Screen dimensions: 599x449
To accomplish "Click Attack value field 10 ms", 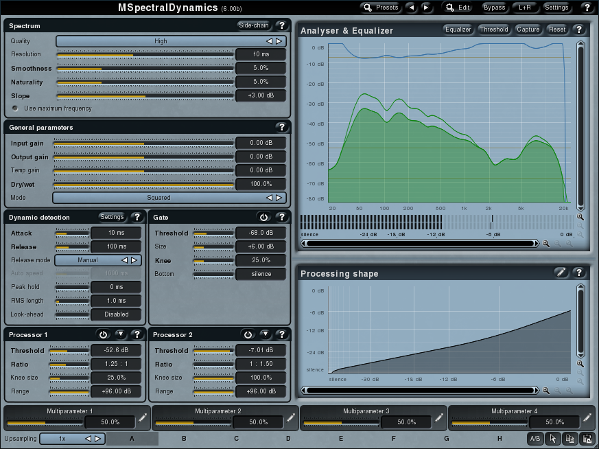I will 116,233.
